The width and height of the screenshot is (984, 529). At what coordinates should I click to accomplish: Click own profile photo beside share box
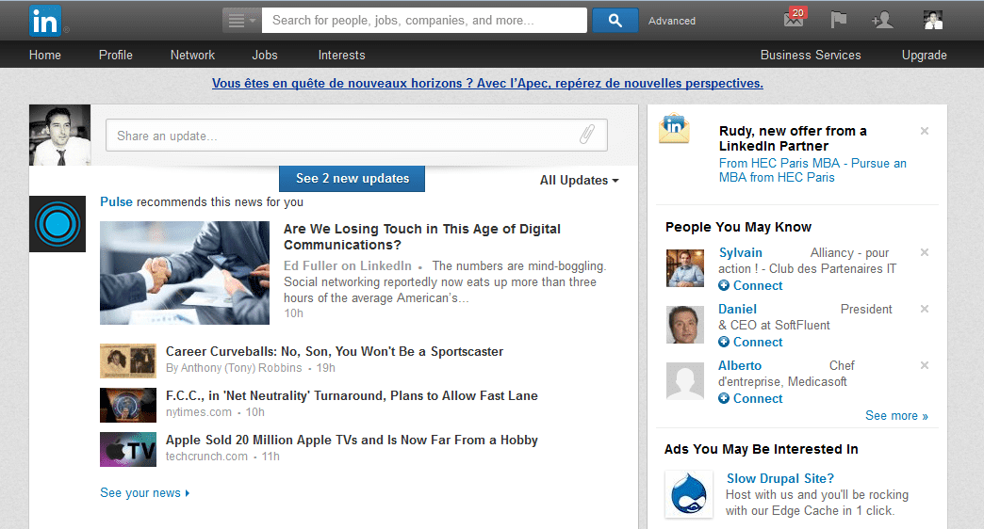(x=59, y=135)
